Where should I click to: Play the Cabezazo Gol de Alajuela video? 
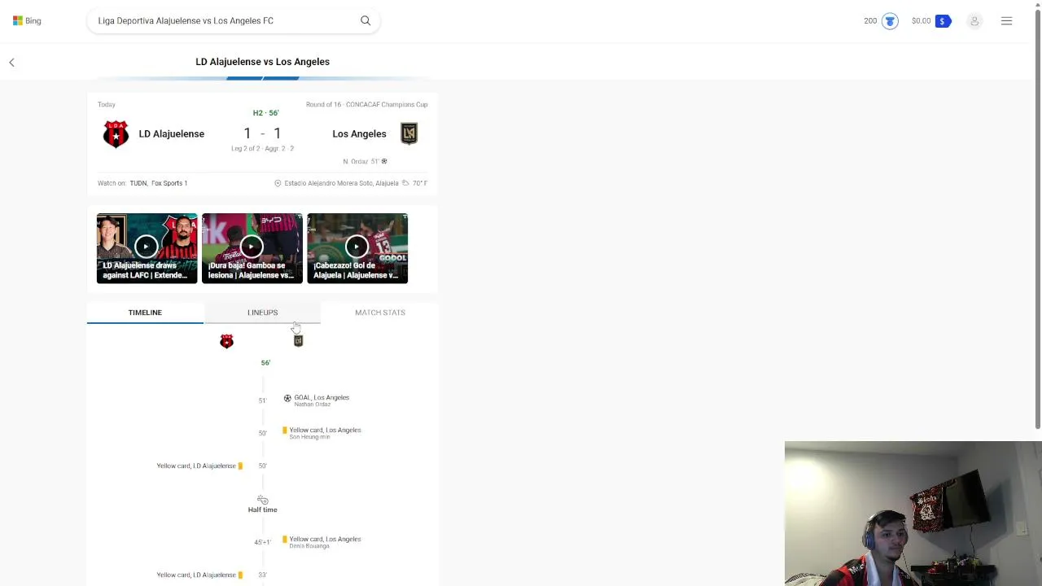(x=357, y=248)
